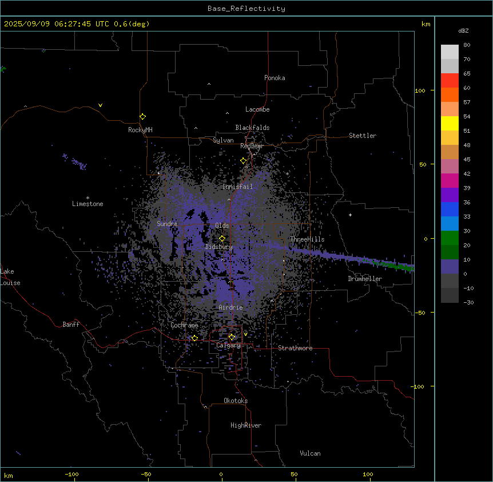Click the Innisfail city label
The height and width of the screenshot is (482, 493).
pyautogui.click(x=237, y=187)
